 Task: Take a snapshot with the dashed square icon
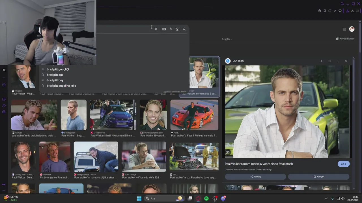(x=330, y=11)
